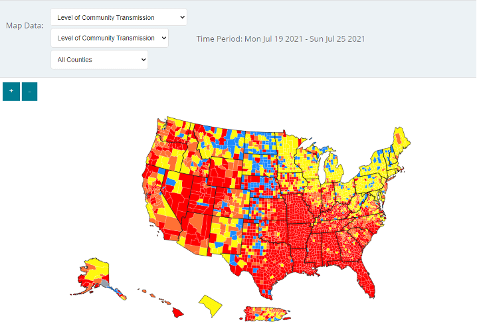This screenshot has width=477, height=336.
Task: Click the Time Period date range text
Action: (280, 39)
